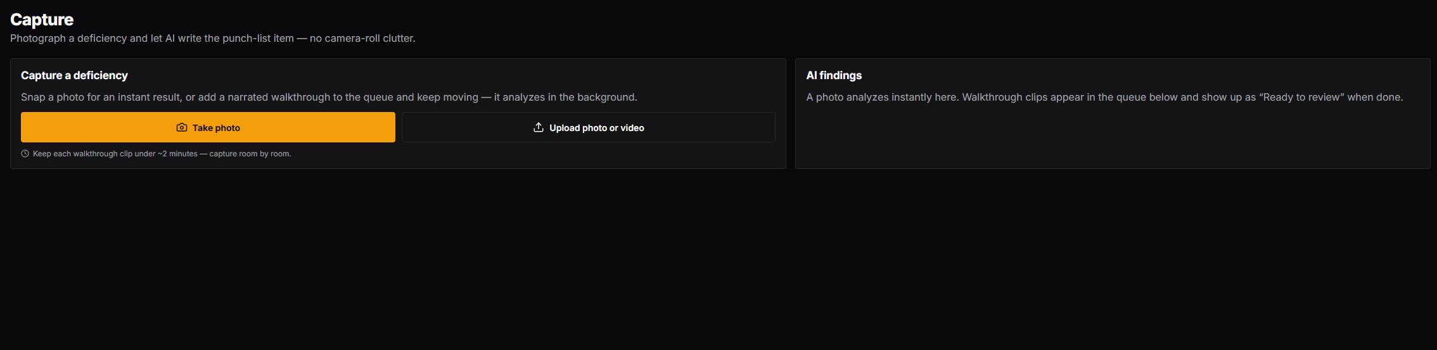Click the 'Ready to review' phrase in AI findings
1437x350 pixels.
1301,97
